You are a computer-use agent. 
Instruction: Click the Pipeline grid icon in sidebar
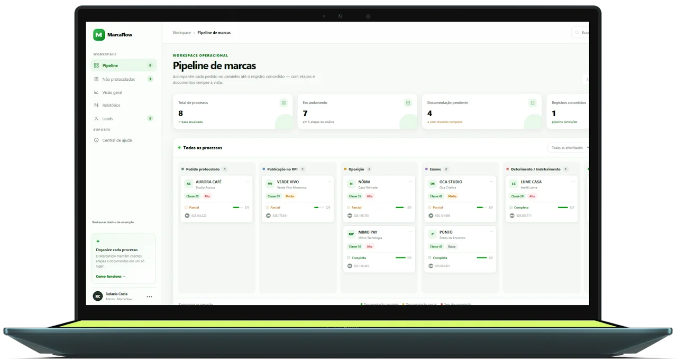tap(96, 65)
